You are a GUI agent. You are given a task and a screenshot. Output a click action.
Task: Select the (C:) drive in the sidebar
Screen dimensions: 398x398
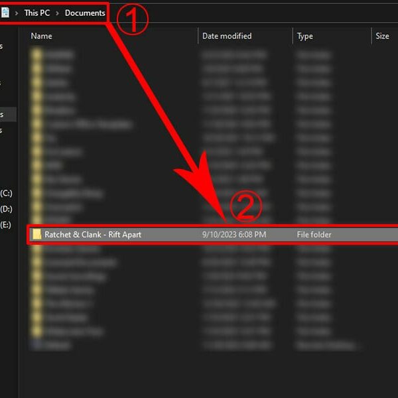point(7,194)
